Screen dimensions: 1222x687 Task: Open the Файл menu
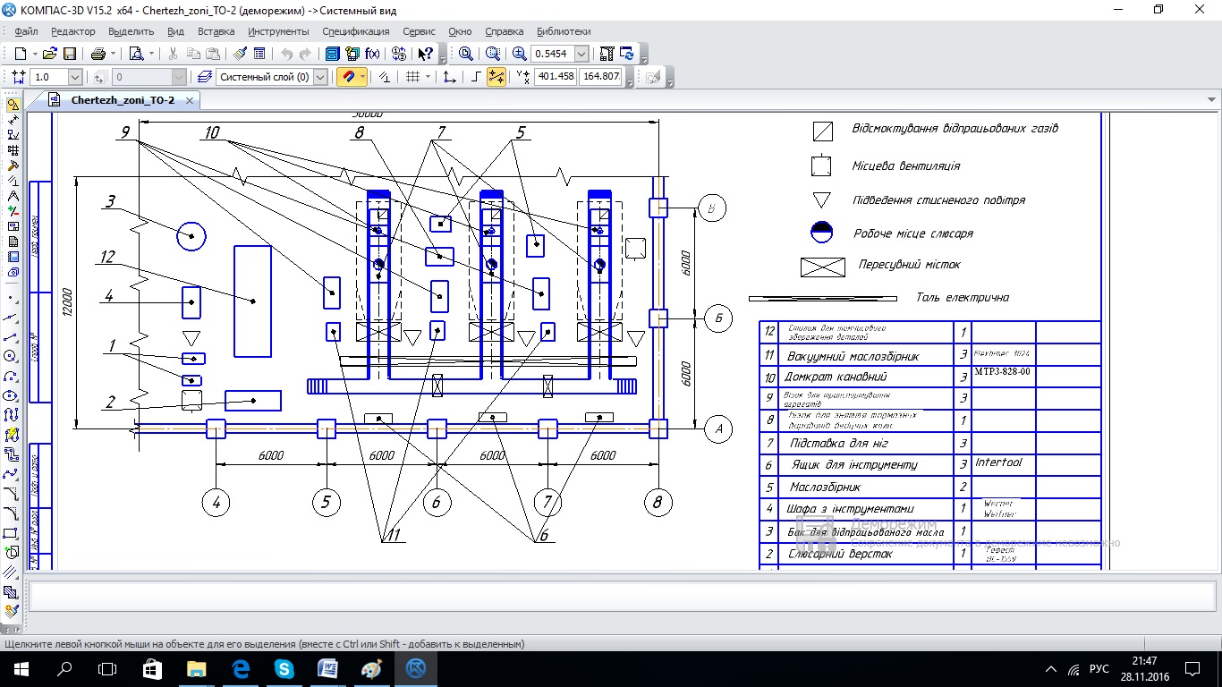(x=26, y=31)
